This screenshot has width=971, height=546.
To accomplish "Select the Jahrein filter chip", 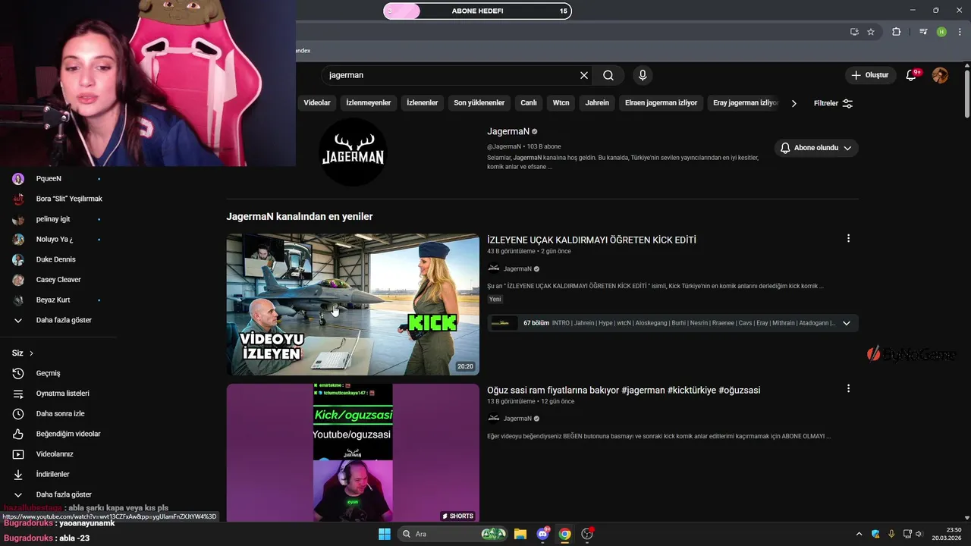I will click(x=597, y=103).
